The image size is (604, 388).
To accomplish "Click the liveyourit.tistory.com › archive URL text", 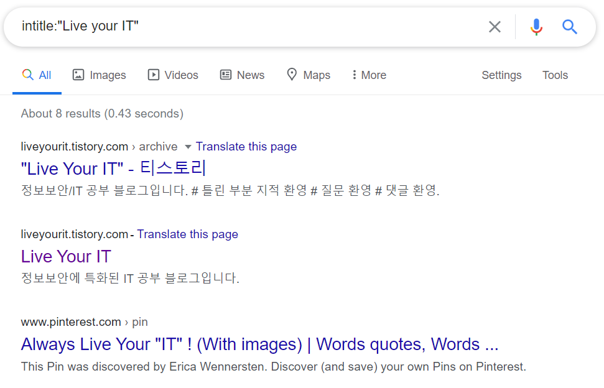I will [99, 147].
